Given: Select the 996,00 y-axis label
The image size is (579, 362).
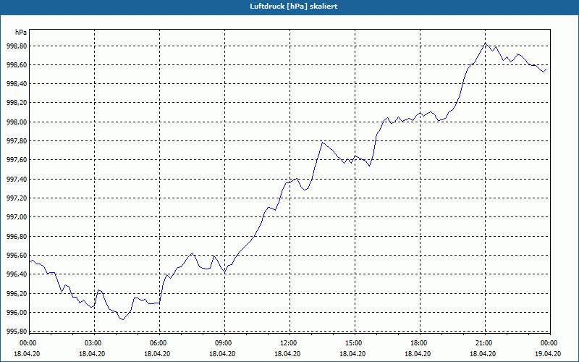Looking at the screenshot, I should click(x=17, y=313).
